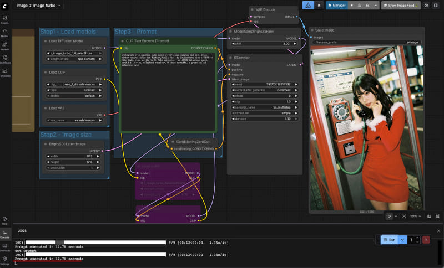Open the CLIP type lumina2 selector
Image resolution: width=444 pixels, height=268 pixels.
pyautogui.click(x=74, y=90)
